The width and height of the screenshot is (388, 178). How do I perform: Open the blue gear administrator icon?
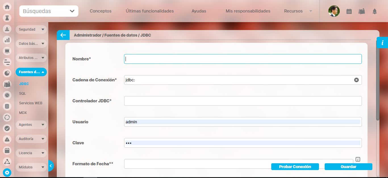tap(7, 172)
